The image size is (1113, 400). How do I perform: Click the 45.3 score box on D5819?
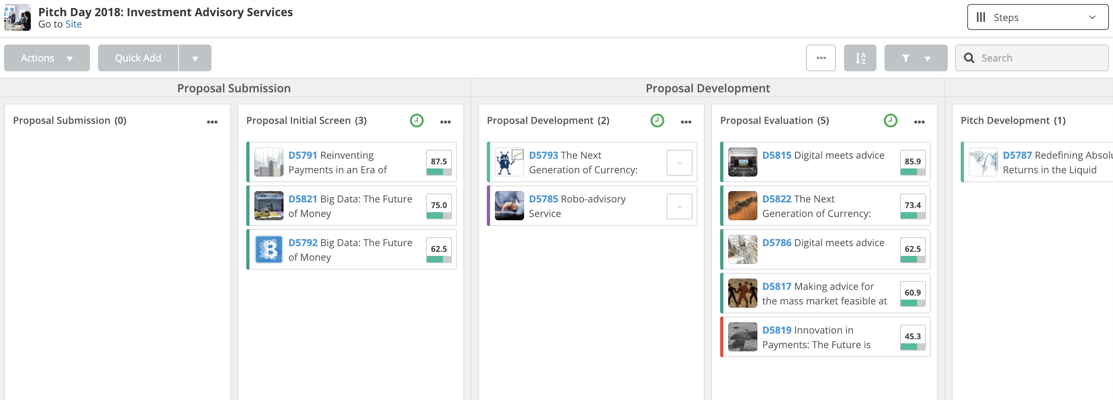click(913, 337)
